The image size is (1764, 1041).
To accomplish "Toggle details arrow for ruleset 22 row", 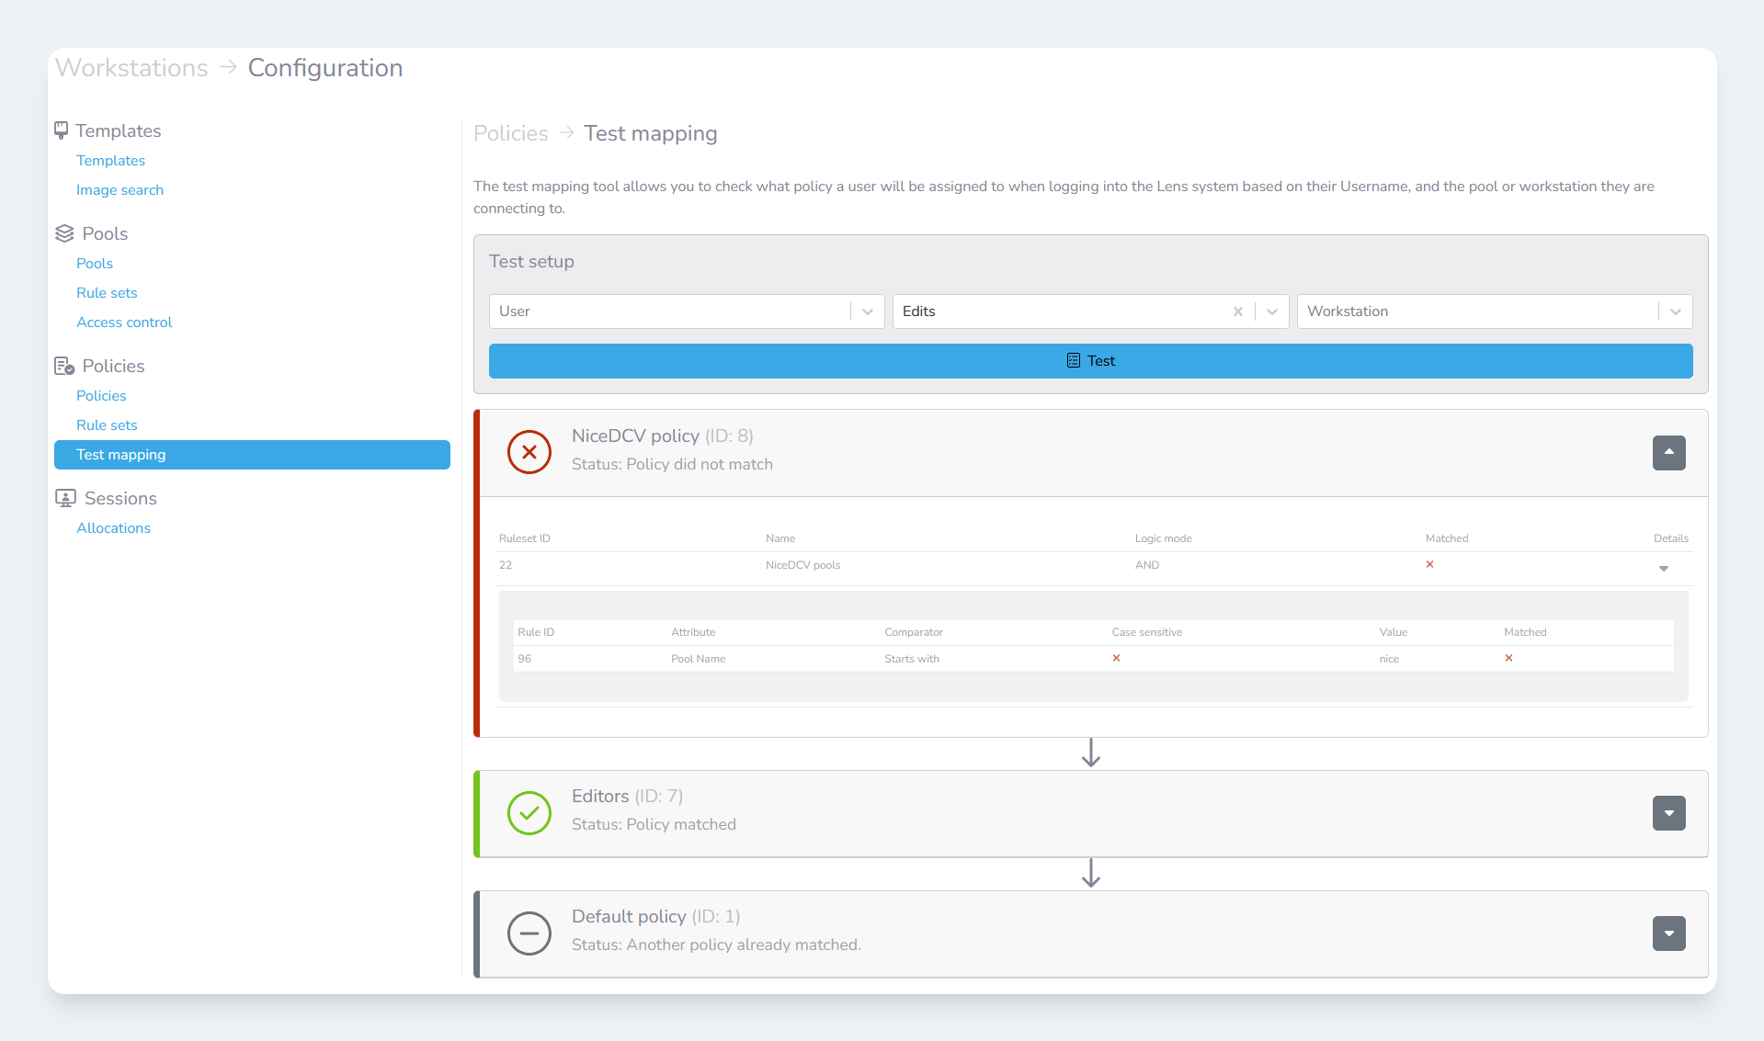I will [1663, 569].
